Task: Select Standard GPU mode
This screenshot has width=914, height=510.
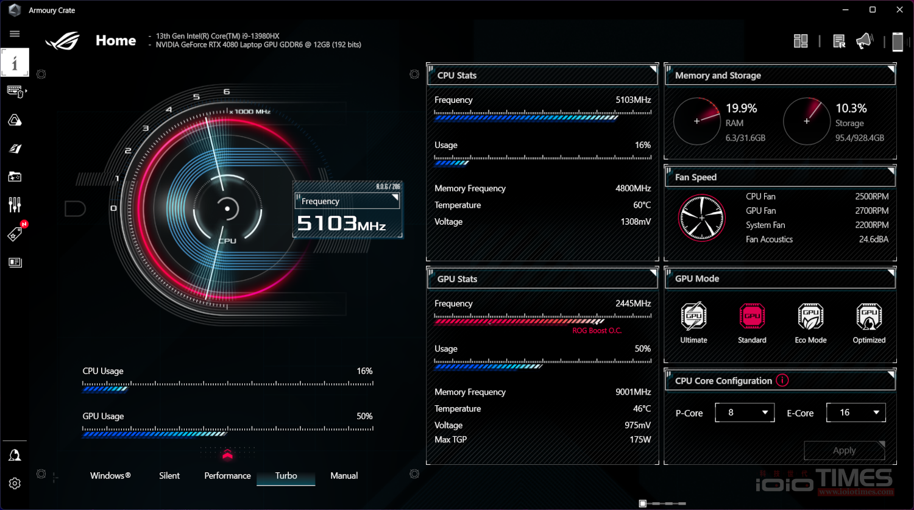Action: click(x=752, y=324)
